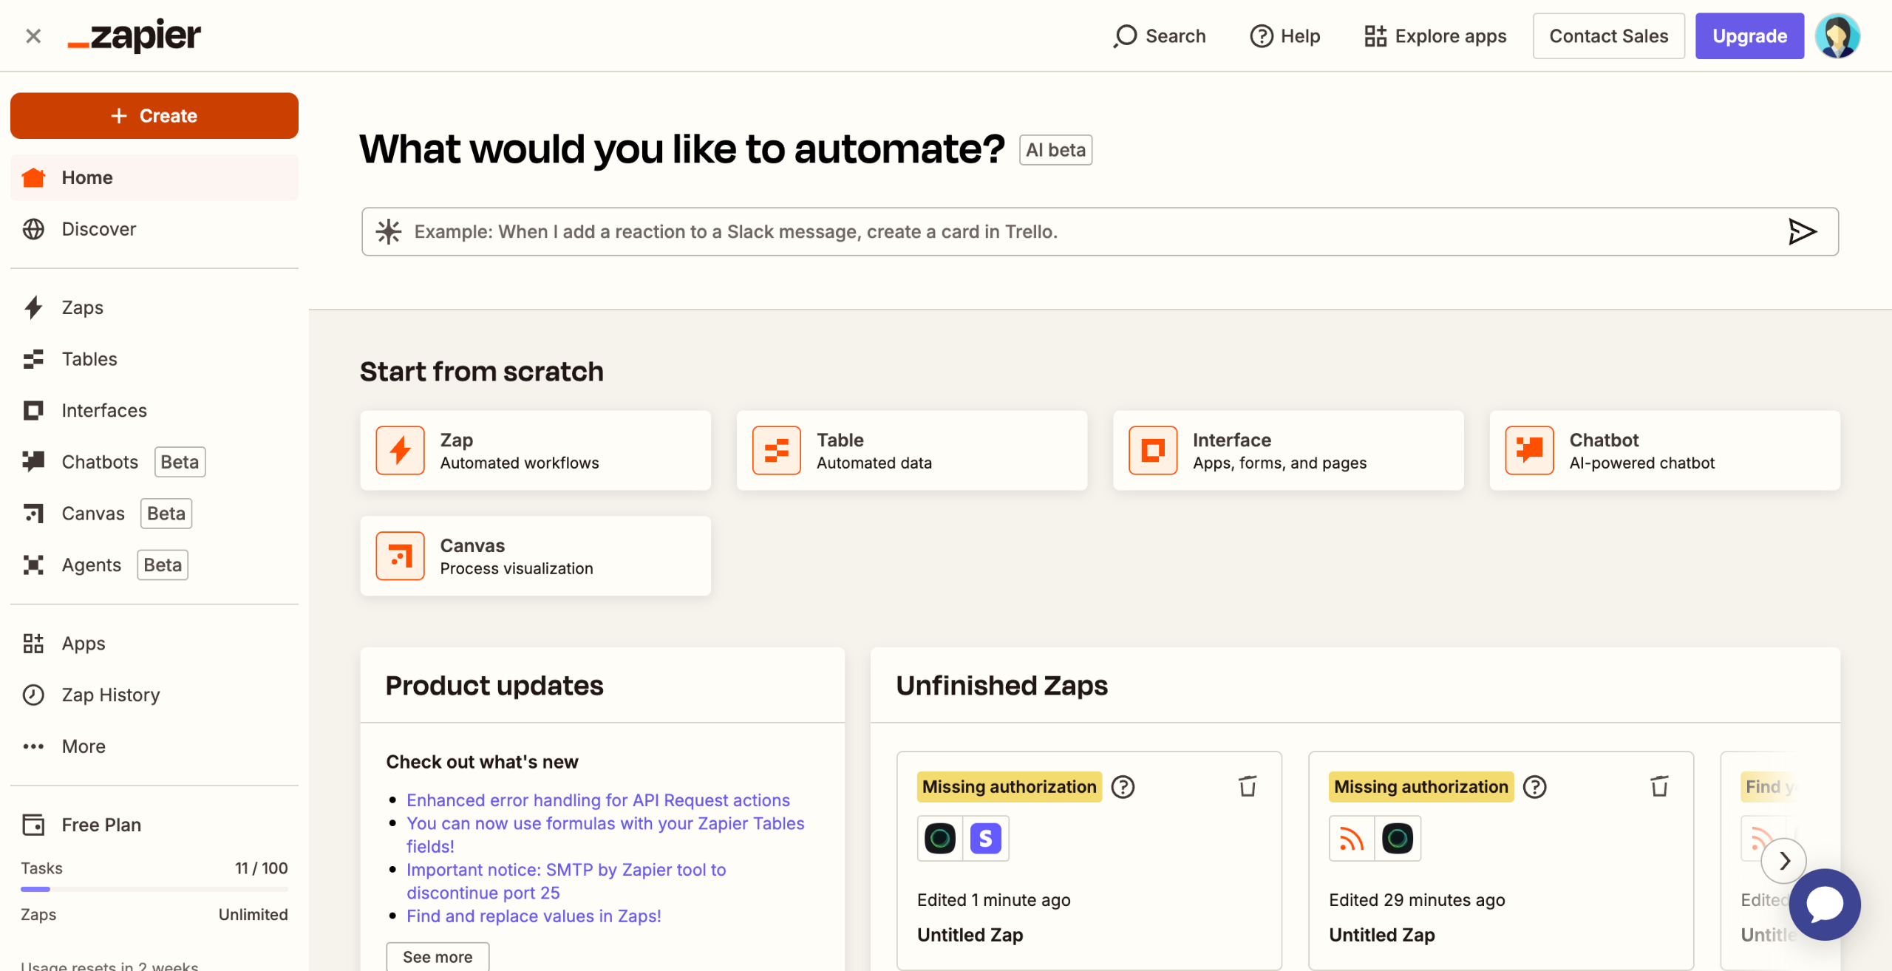Select the Zaps lightning icon in sidebar
The width and height of the screenshot is (1892, 971).
click(x=33, y=307)
